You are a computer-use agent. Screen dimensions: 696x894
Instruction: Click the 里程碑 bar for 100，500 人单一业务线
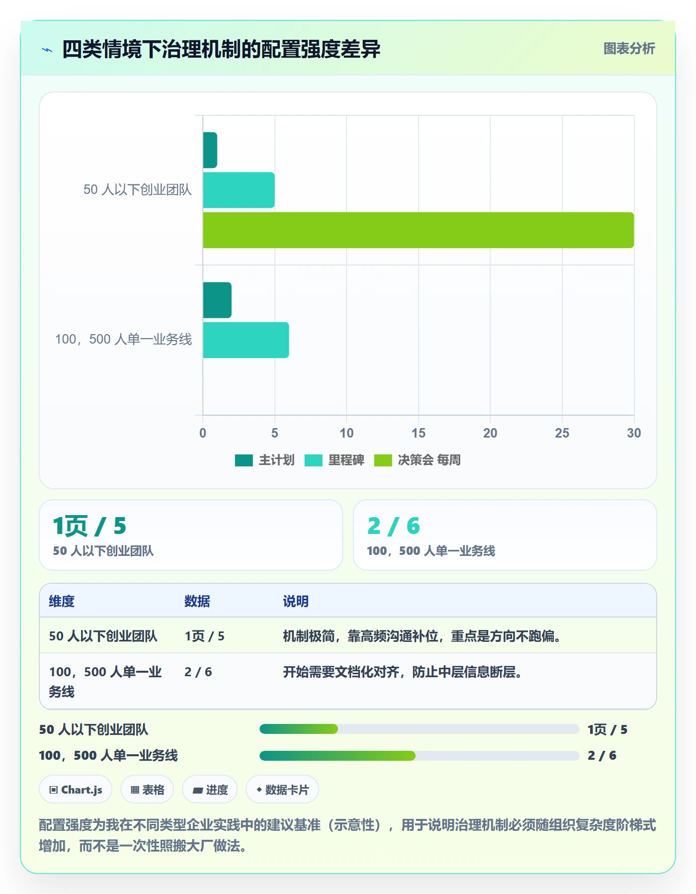coord(246,340)
